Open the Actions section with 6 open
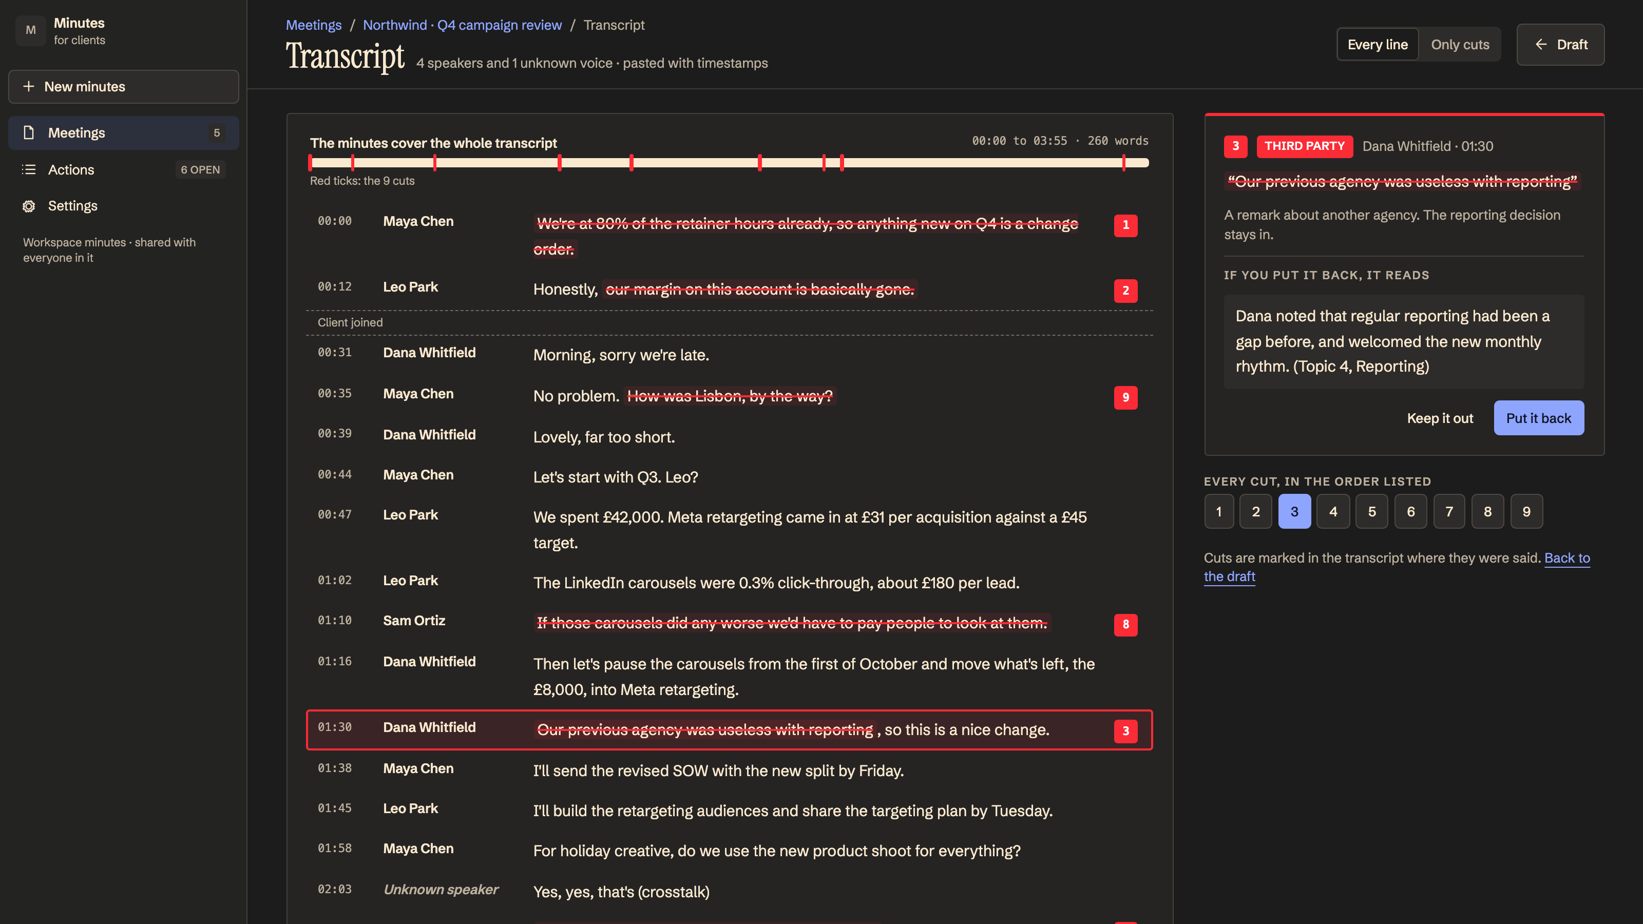 pos(124,169)
